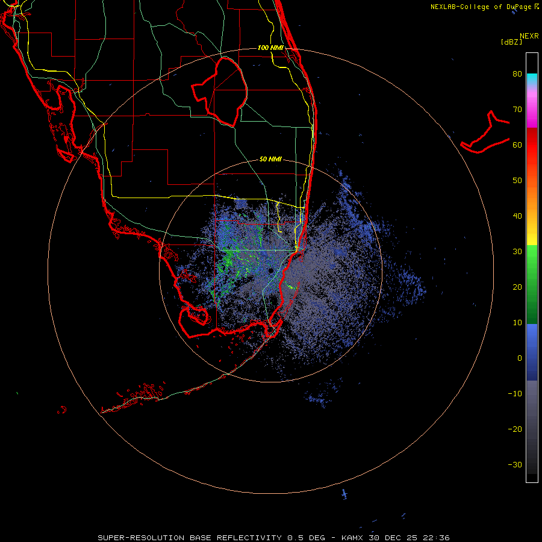The width and height of the screenshot is (542, 542).
Task: Click the yellow-green reflectivity streak near the radar
Action: (290, 285)
